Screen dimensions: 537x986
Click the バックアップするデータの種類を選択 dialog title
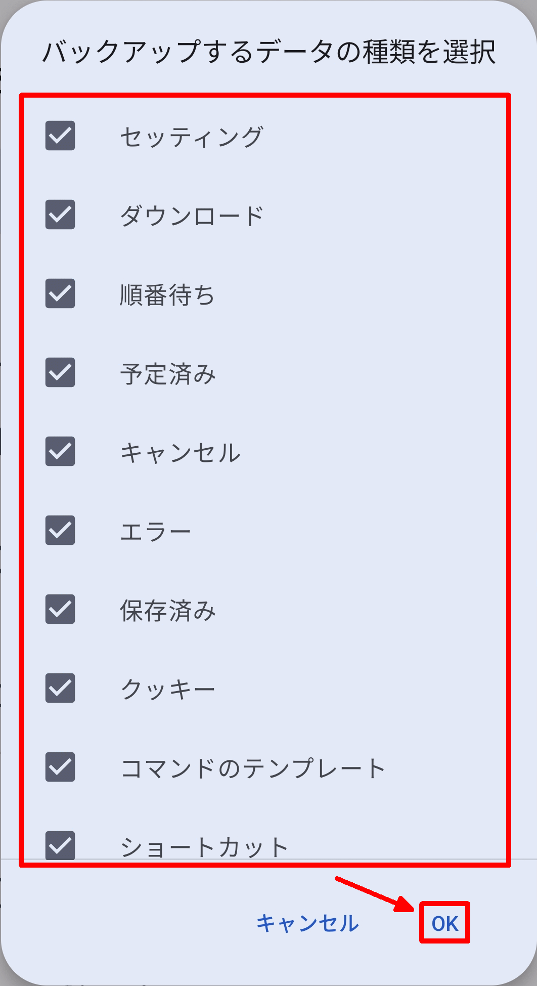pos(268,52)
